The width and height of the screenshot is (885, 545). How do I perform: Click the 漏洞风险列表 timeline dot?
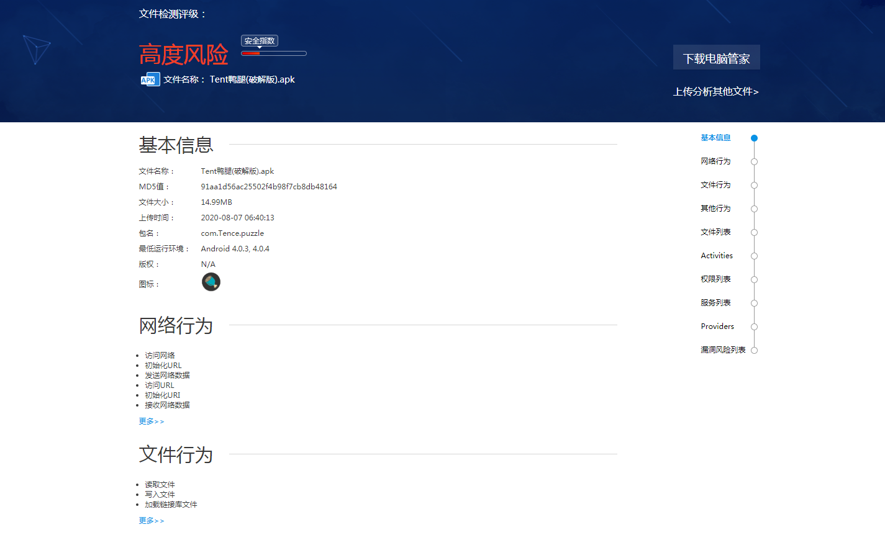(x=754, y=350)
